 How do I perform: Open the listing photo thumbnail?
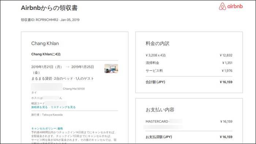111,68
